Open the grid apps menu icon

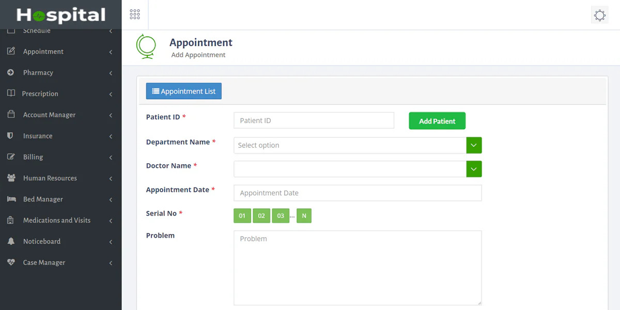pyautogui.click(x=135, y=14)
